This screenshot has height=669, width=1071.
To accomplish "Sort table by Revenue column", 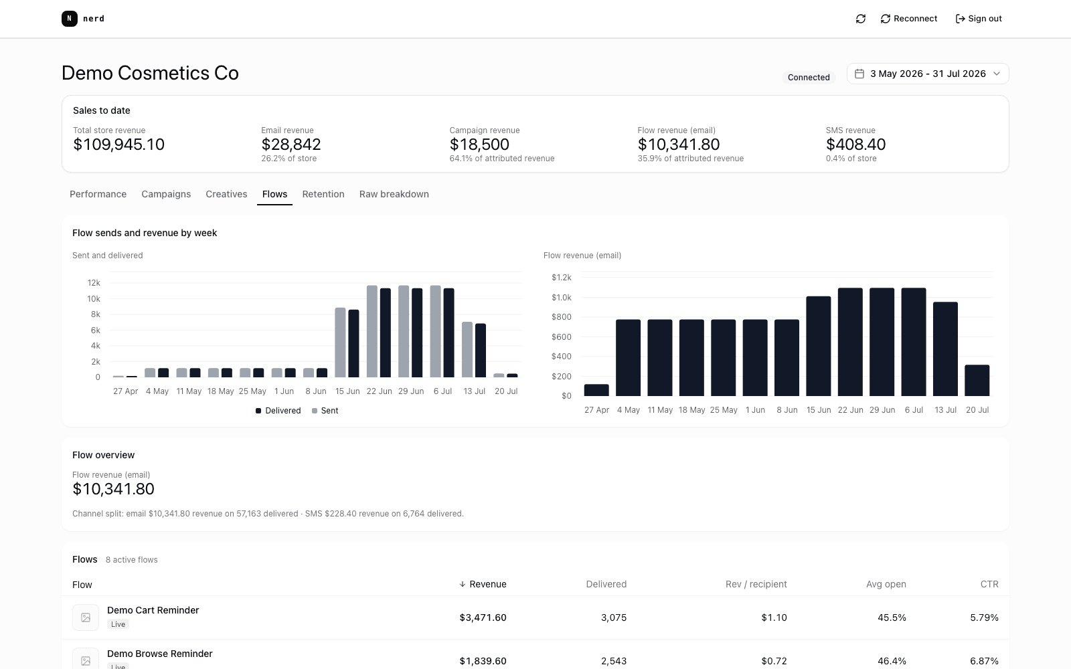I will 483,584.
